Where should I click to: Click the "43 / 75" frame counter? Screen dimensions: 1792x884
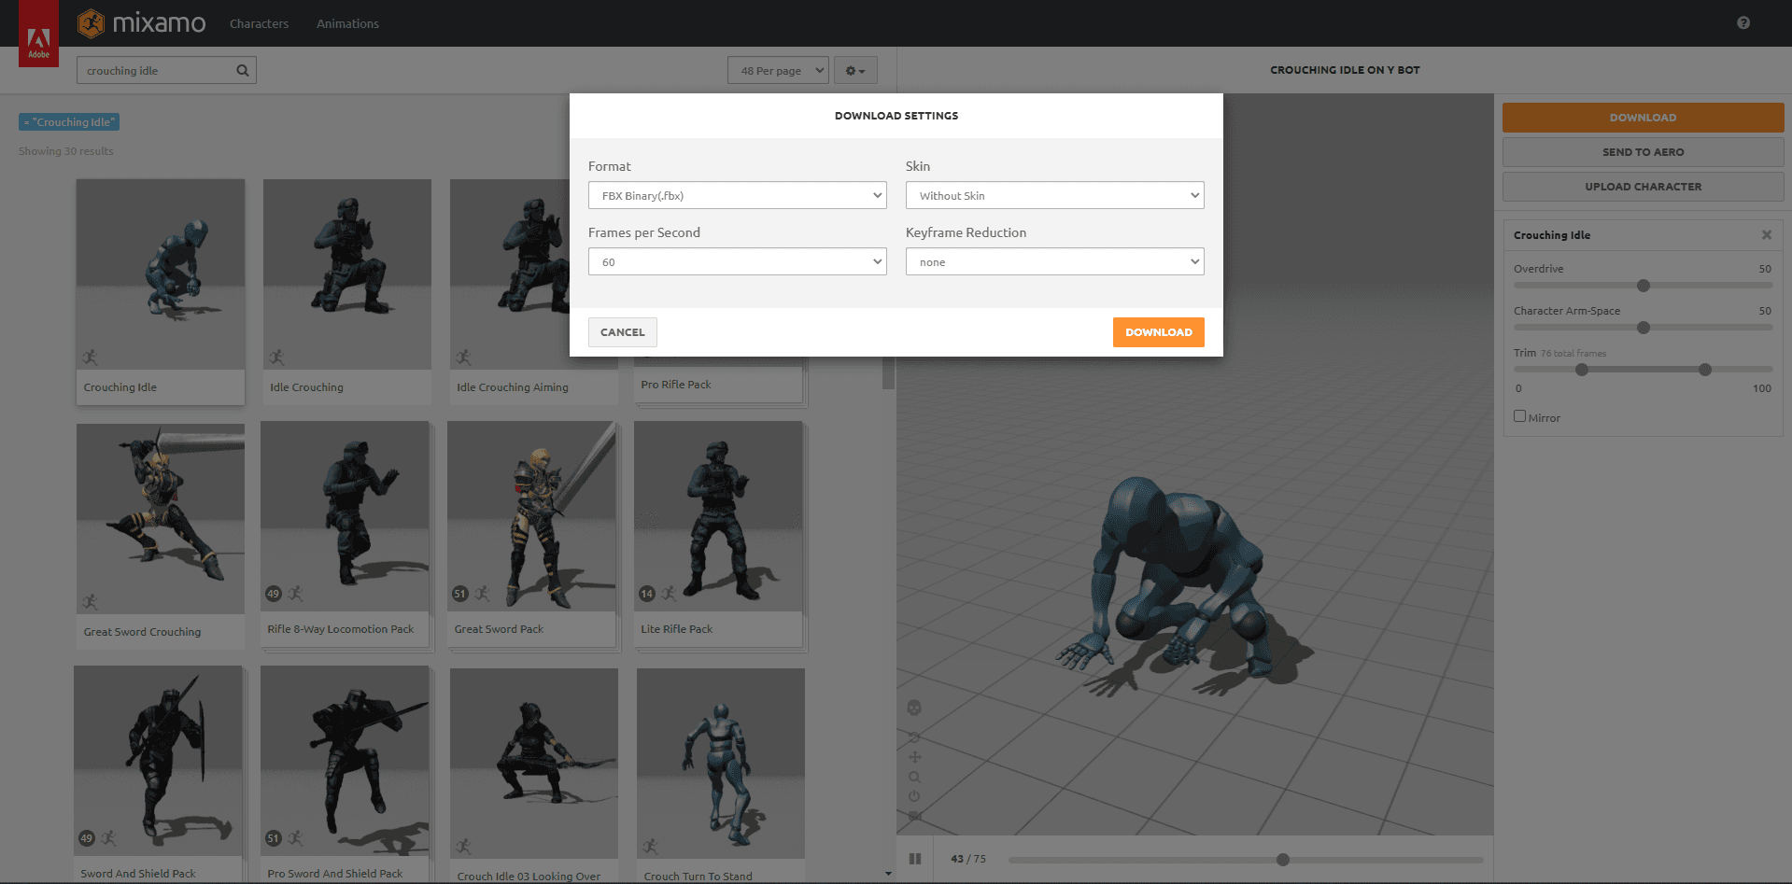point(968,859)
